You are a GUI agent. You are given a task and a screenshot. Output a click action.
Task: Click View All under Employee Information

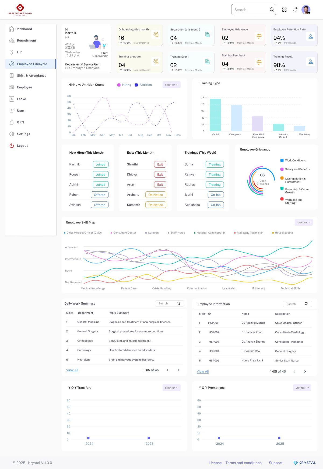tap(203, 372)
